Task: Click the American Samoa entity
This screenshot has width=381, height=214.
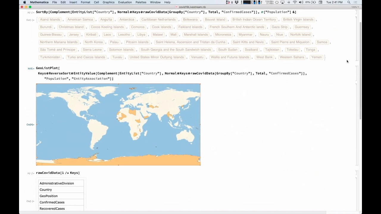Action: [x=80, y=20]
